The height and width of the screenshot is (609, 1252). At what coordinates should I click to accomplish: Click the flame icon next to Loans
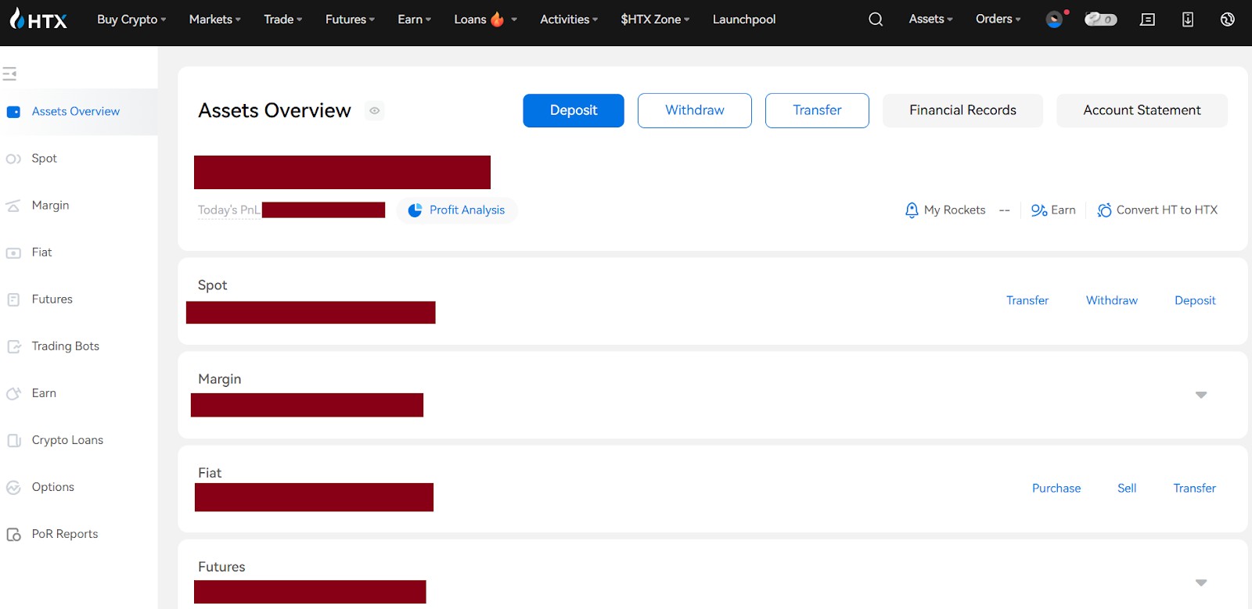[497, 19]
